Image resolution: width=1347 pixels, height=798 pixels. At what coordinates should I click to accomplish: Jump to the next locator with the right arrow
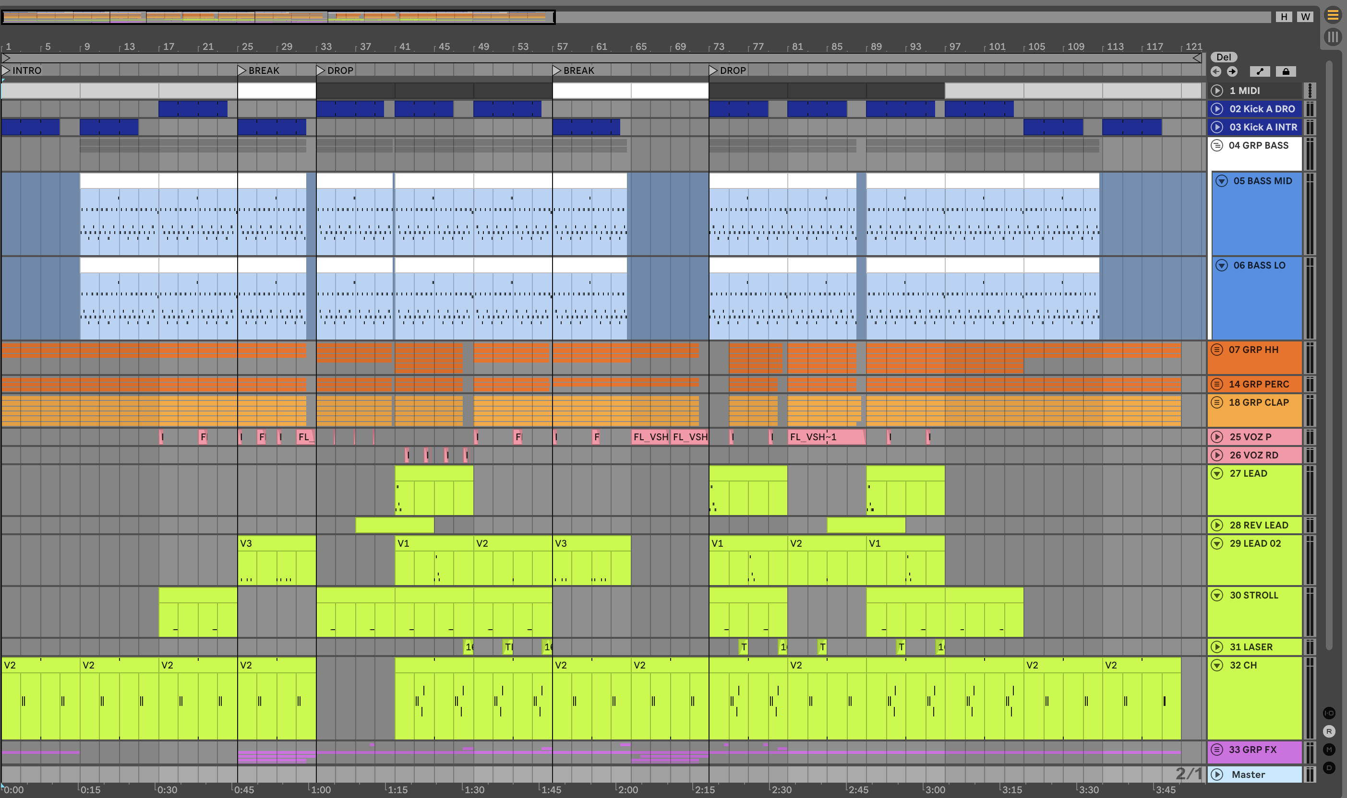1232,71
